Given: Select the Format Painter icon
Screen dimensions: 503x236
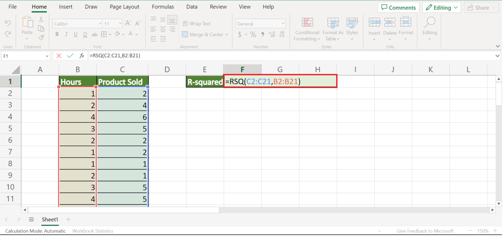Looking at the screenshot, I should [x=41, y=38].
